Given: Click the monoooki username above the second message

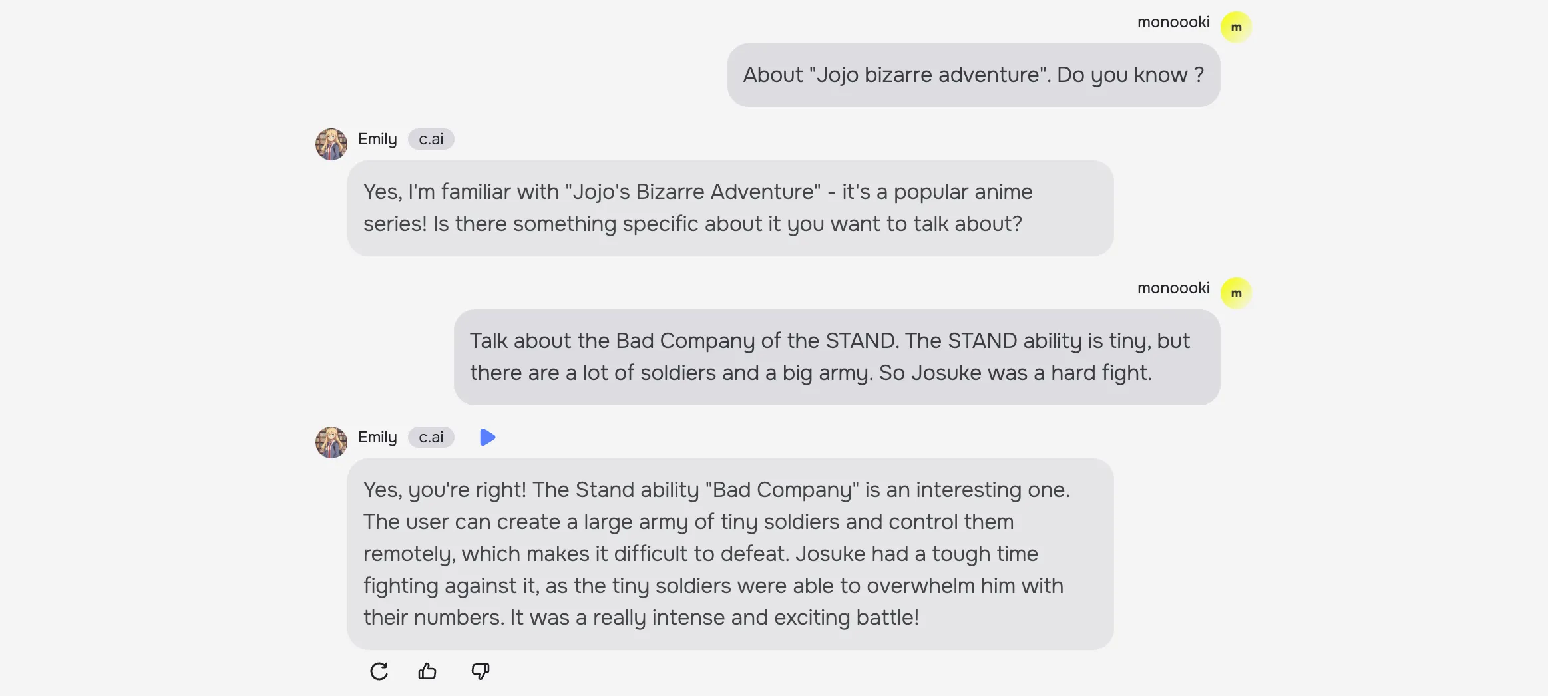Looking at the screenshot, I should (x=1173, y=288).
